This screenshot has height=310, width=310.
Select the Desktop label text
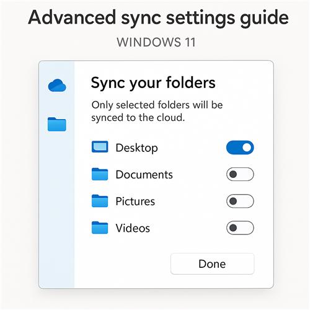point(136,148)
